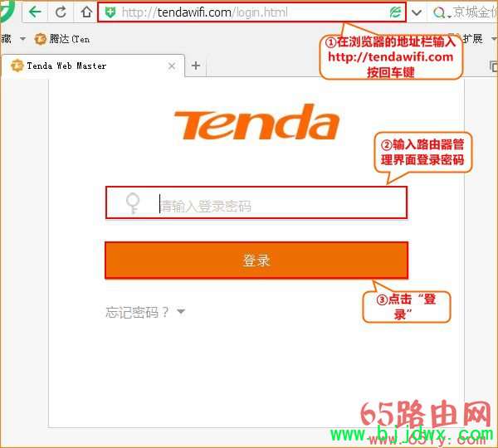Expand the favorites dropdown arrow
The image size is (498, 448).
22,39
